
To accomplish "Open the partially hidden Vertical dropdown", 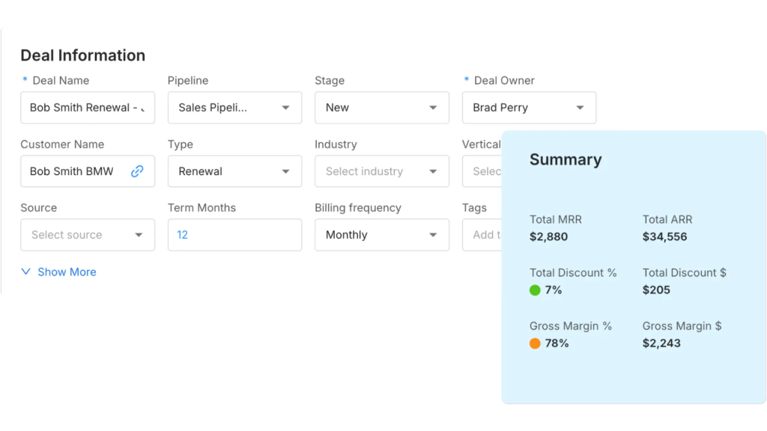I will click(x=482, y=171).
